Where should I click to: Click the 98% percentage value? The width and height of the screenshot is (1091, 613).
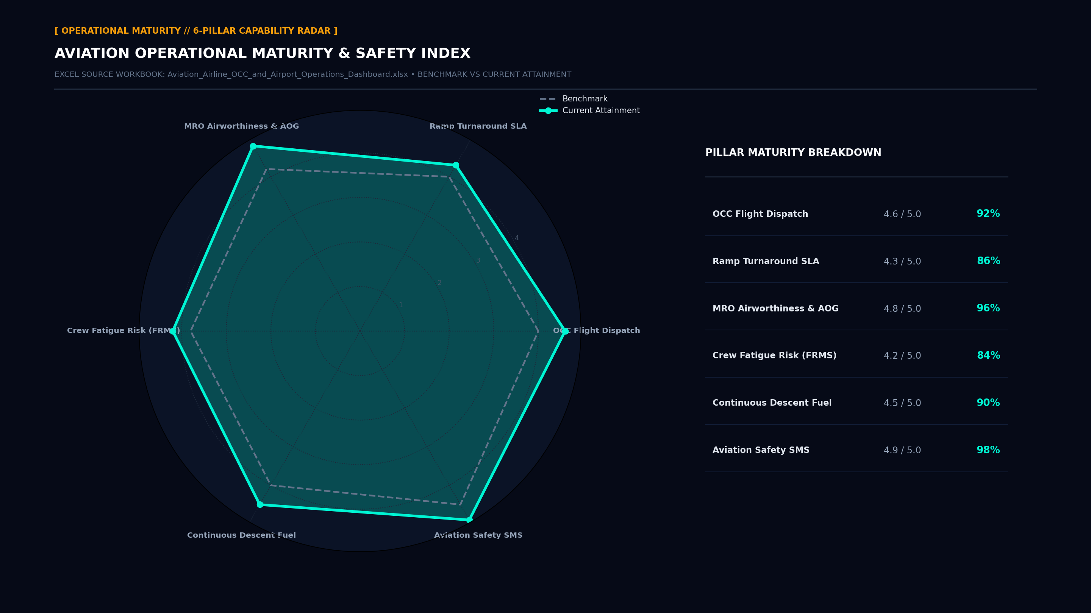[x=988, y=450]
